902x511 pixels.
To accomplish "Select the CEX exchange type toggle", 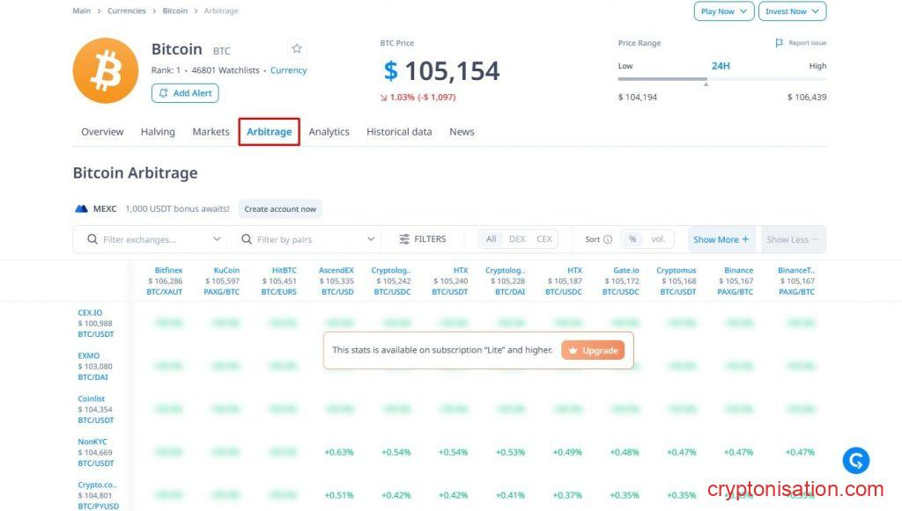I will tap(544, 239).
